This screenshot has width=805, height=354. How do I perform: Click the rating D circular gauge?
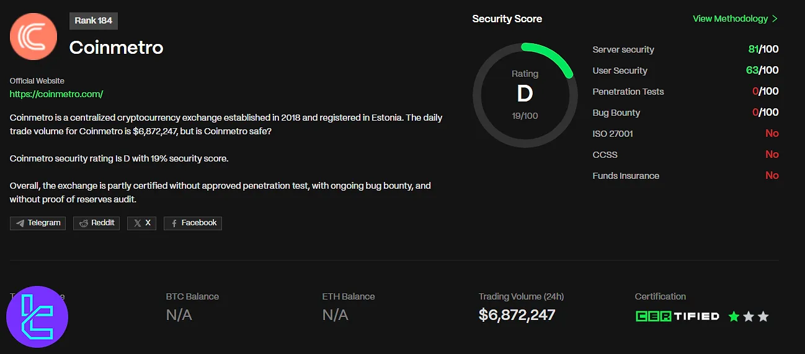pyautogui.click(x=525, y=95)
